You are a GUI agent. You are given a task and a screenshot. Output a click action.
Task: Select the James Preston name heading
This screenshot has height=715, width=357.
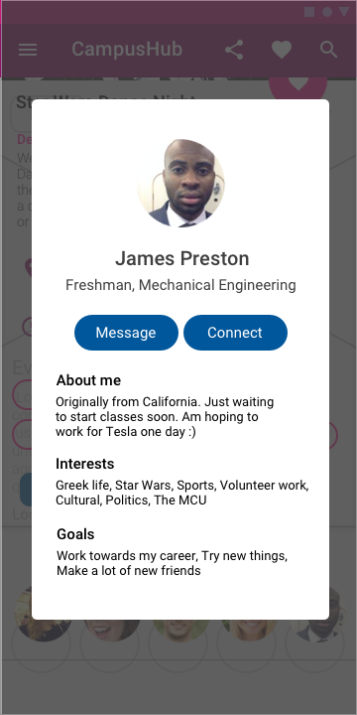(181, 258)
